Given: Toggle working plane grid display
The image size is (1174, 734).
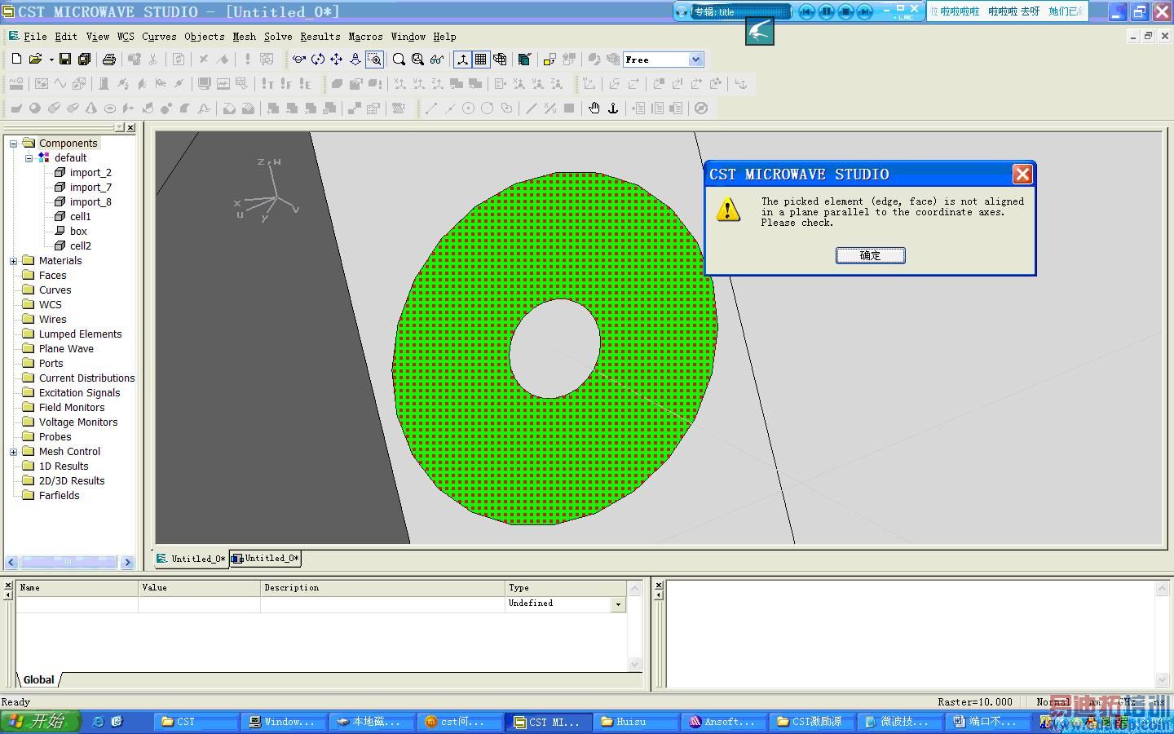Looking at the screenshot, I should pyautogui.click(x=481, y=59).
